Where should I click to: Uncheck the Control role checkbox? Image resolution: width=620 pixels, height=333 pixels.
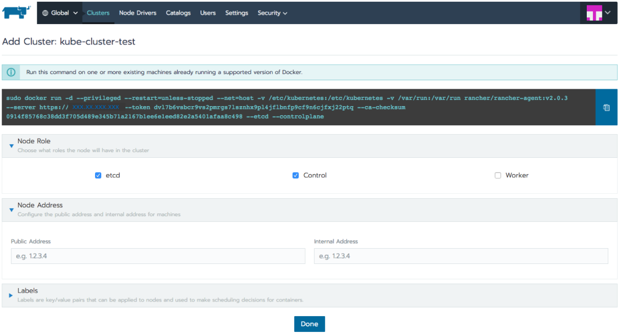pyautogui.click(x=295, y=175)
